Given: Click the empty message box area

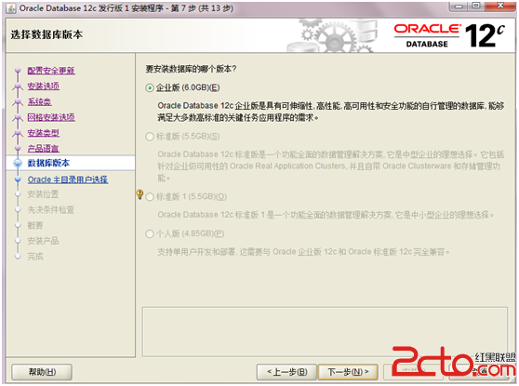Looking at the screenshot, I should click(x=325, y=332).
